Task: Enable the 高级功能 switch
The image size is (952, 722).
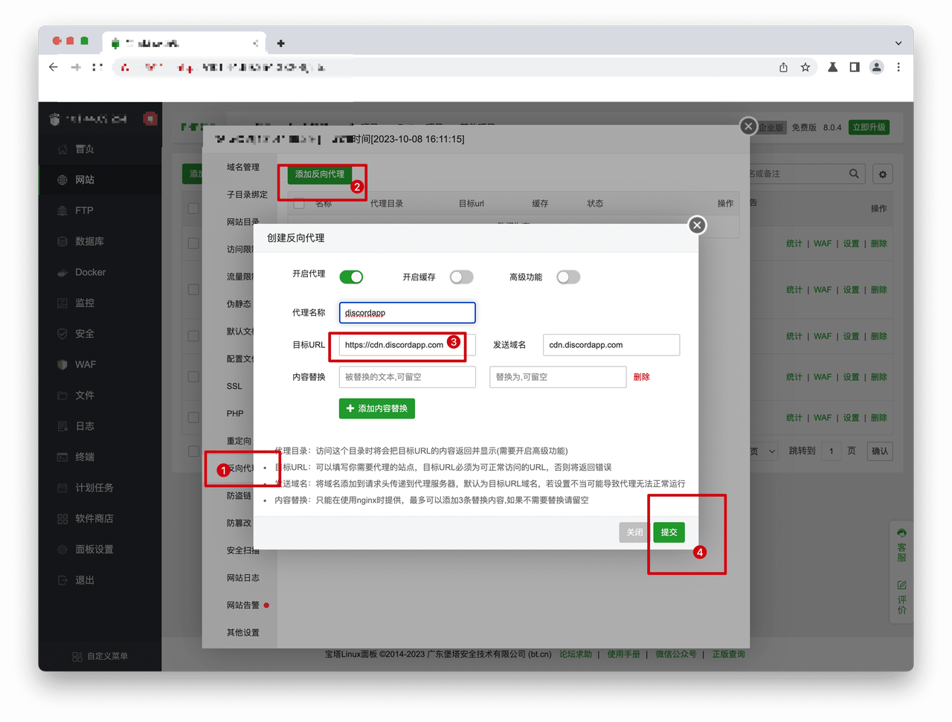Action: (x=568, y=277)
